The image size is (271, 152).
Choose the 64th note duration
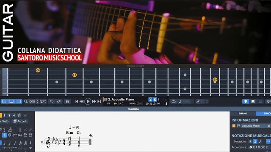pos(25,143)
